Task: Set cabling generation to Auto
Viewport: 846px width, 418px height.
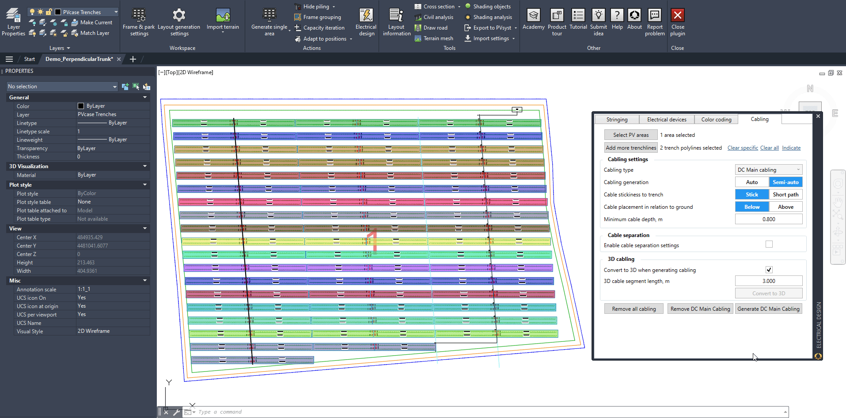Action: point(751,182)
